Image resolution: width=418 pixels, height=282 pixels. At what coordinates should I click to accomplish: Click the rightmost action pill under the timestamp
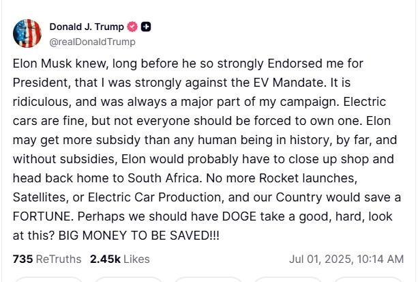pos(368,279)
